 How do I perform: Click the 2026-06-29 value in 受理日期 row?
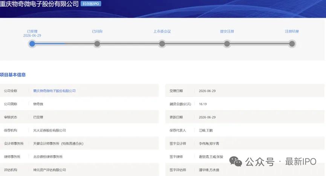point(207,91)
